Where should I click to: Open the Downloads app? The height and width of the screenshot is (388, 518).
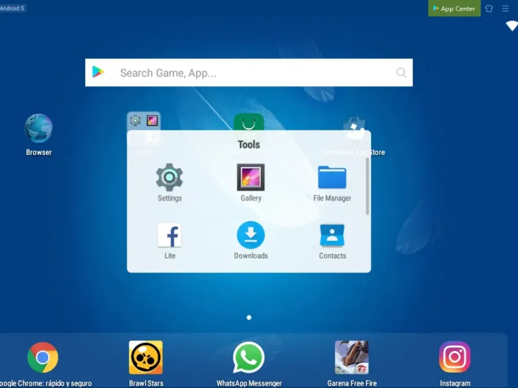(x=251, y=235)
